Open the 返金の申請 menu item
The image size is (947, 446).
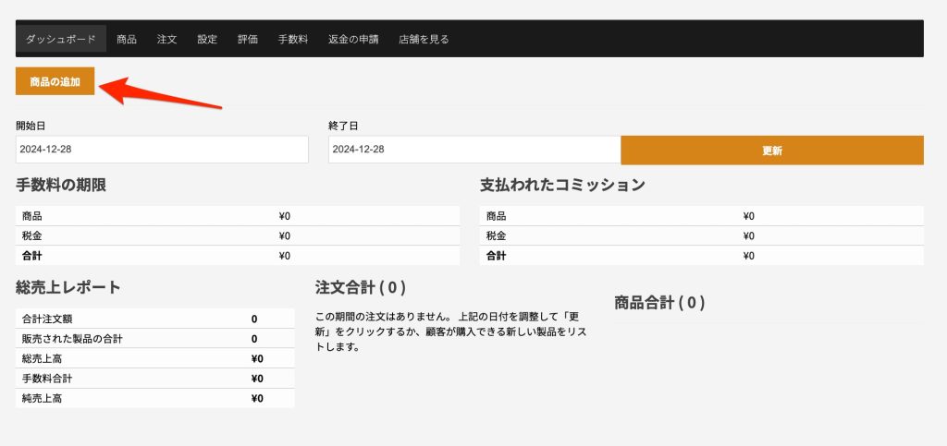coord(353,39)
